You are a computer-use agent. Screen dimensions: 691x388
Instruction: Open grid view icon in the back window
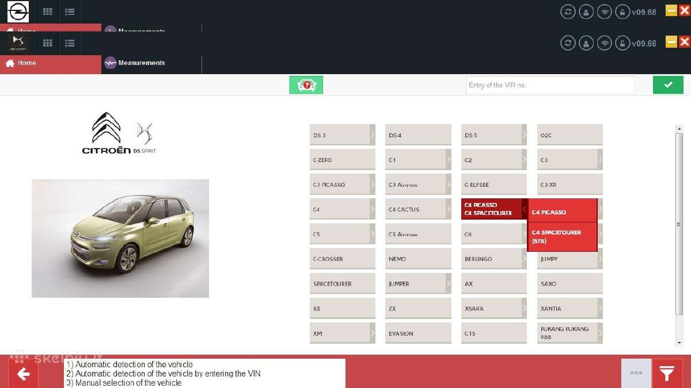[48, 11]
